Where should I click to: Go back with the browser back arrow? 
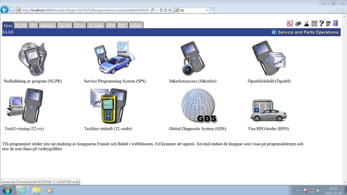pos(4,10)
